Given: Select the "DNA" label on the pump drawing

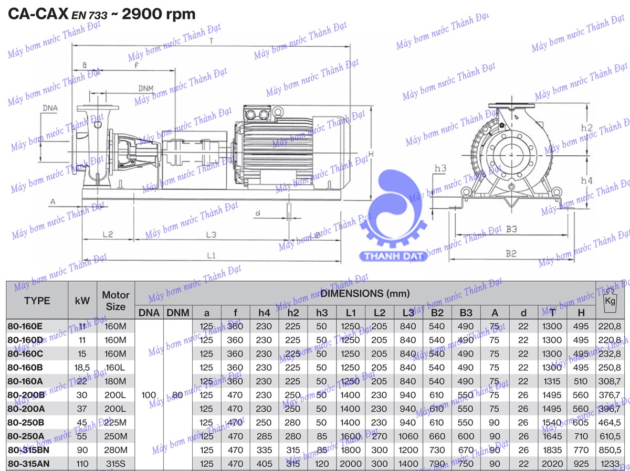Looking at the screenshot, I should [50, 109].
